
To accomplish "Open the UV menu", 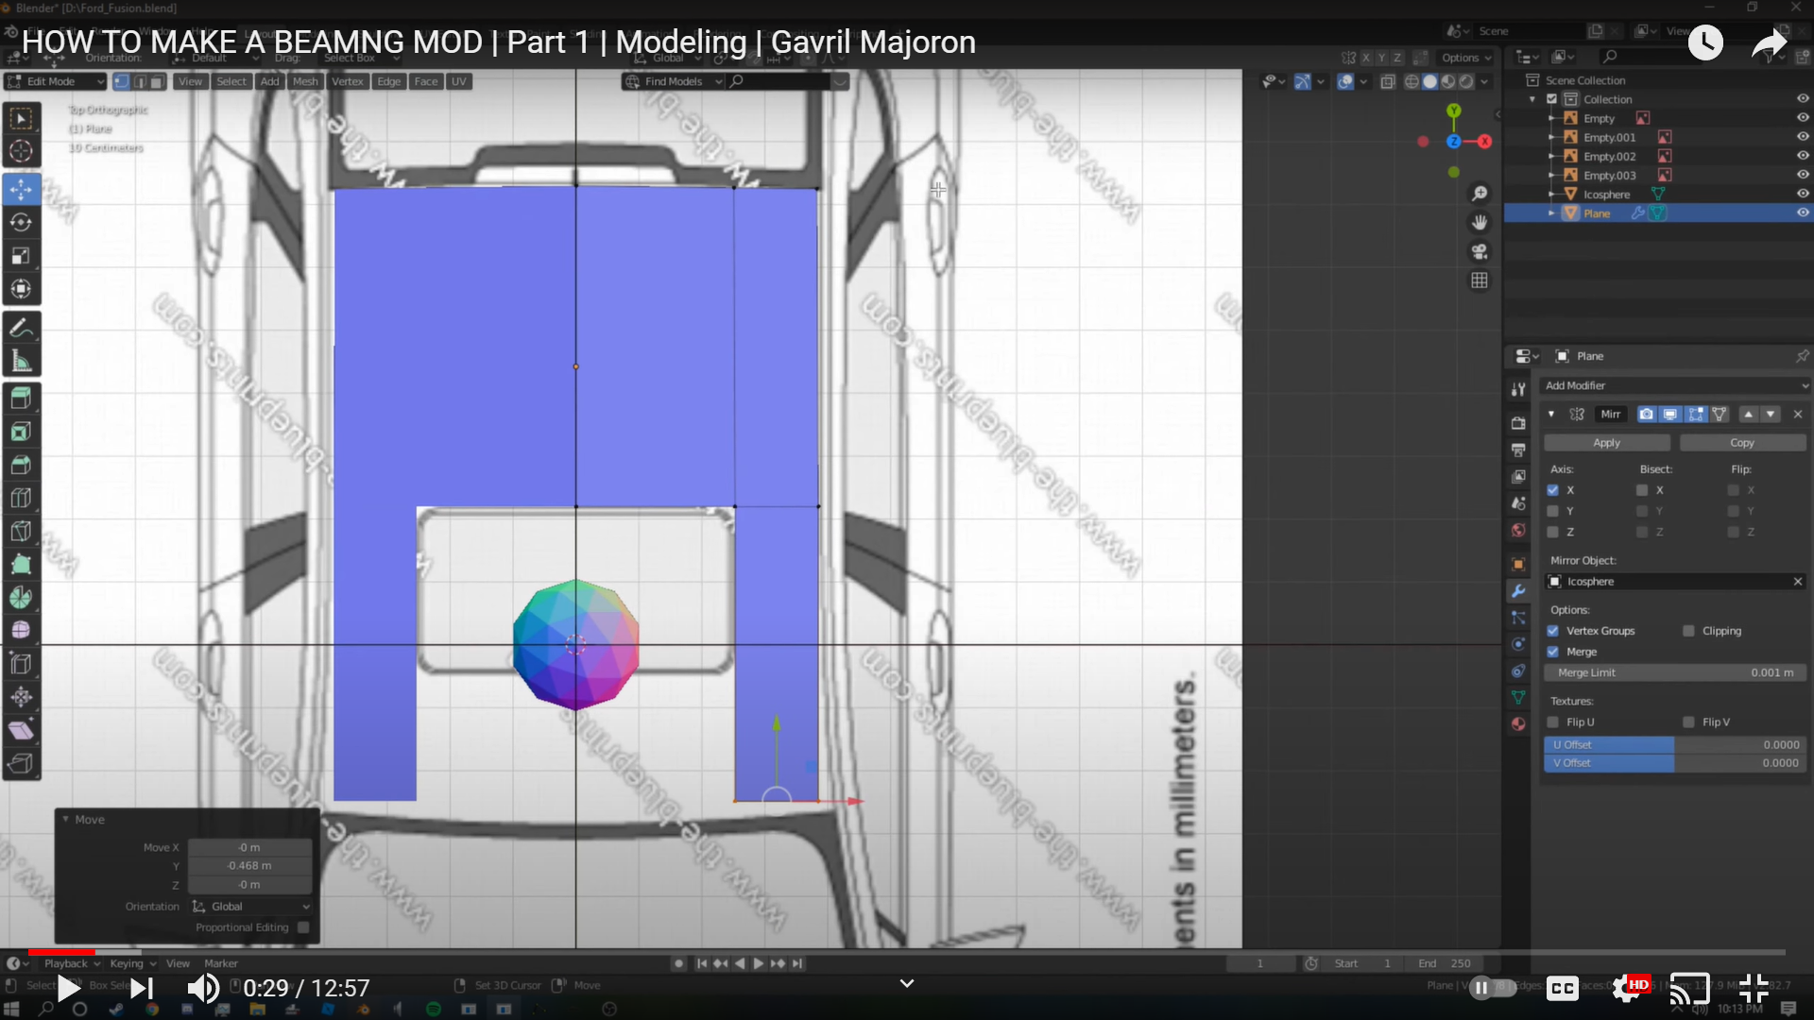I will (x=459, y=82).
